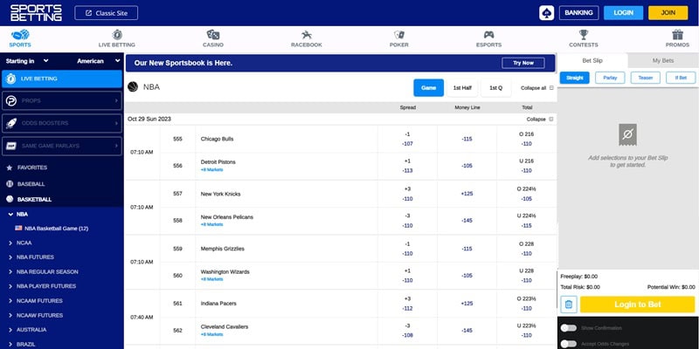699x349 pixels.
Task: Click the Baseball ball icon in sidebar
Action: [x=10, y=184]
